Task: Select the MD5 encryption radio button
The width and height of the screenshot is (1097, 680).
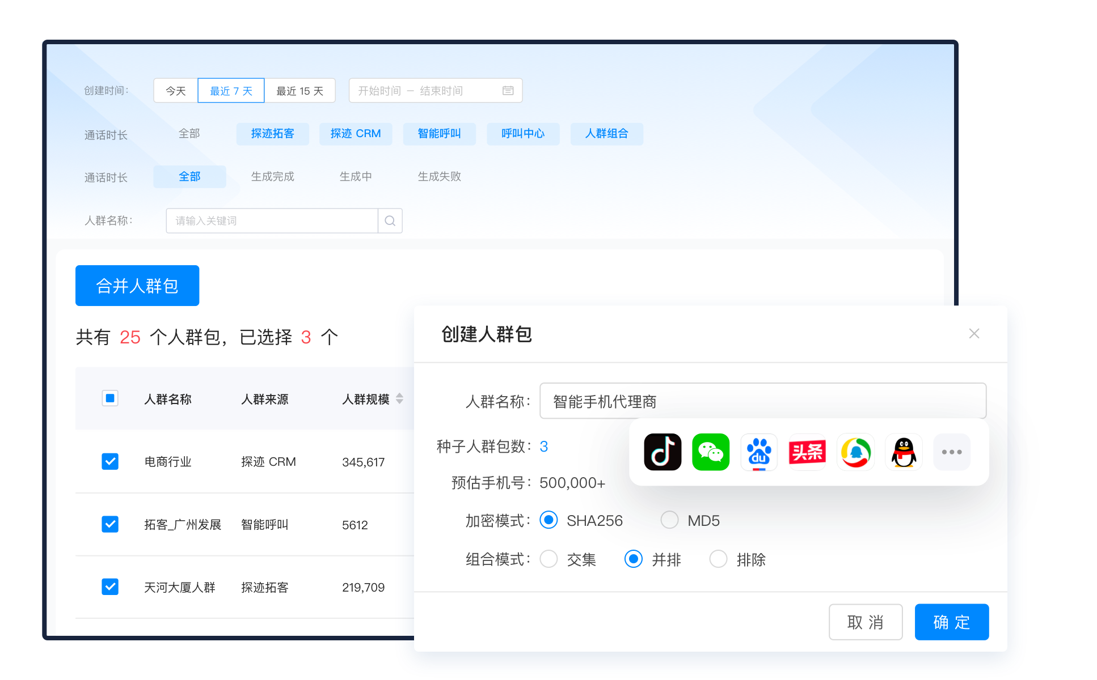Action: (669, 520)
